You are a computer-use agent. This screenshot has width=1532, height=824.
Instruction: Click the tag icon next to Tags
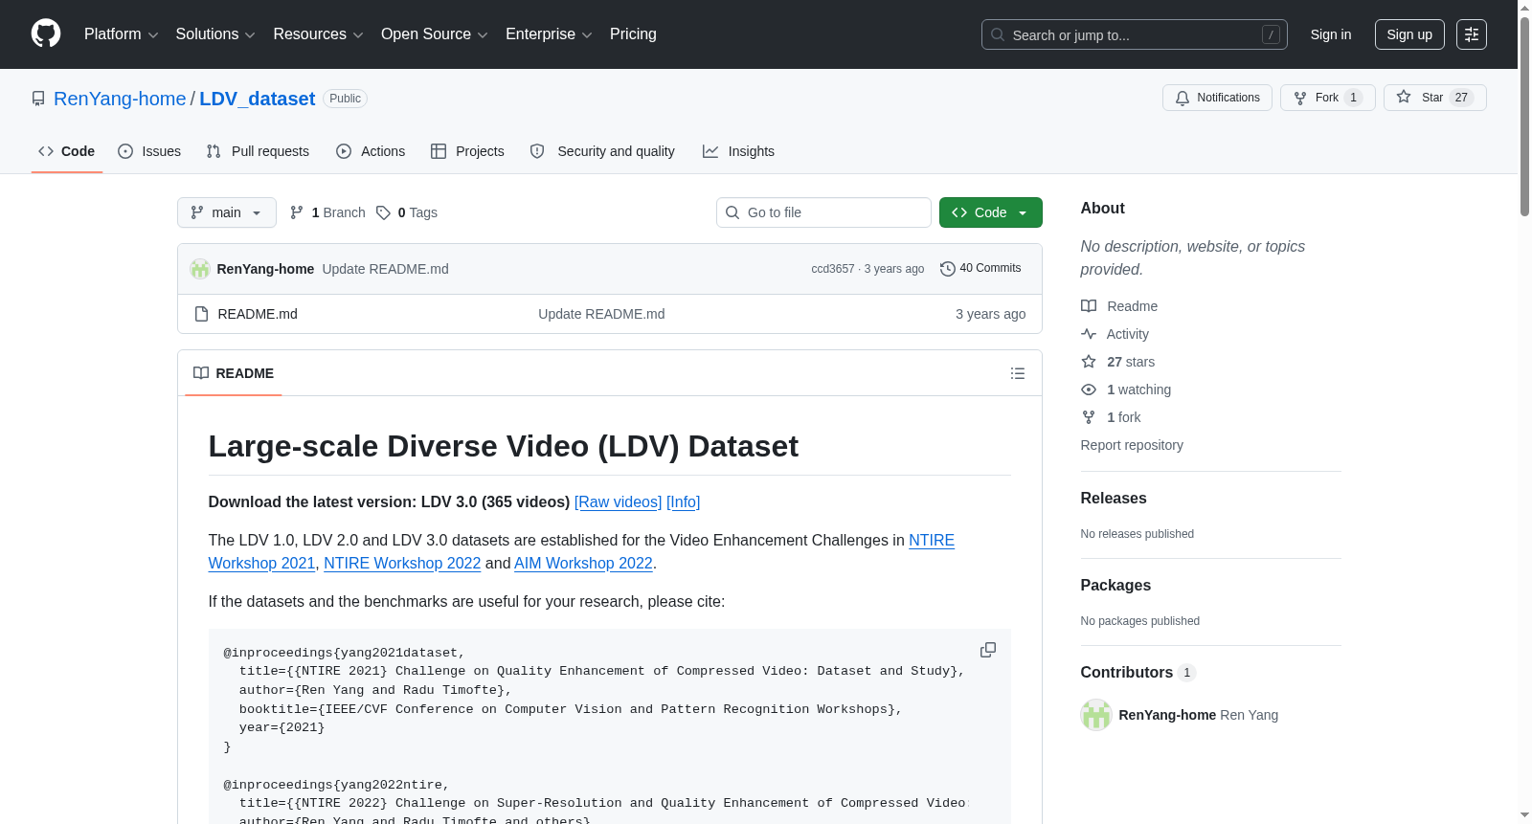(383, 212)
